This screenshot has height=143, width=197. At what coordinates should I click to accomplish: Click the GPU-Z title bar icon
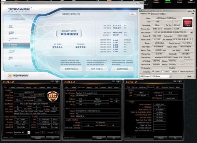[x=141, y=11]
